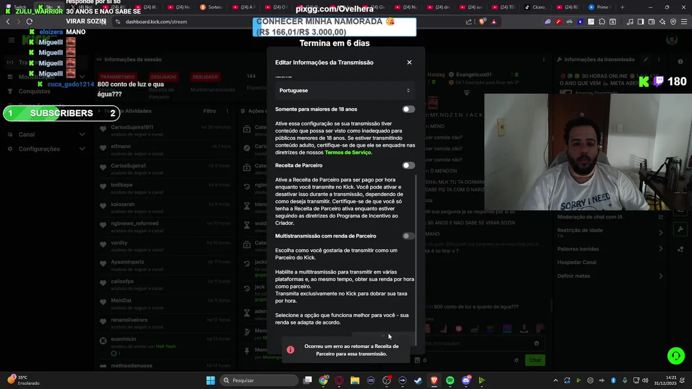
Task: Open File Explorer from the taskbar
Action: [355, 380]
